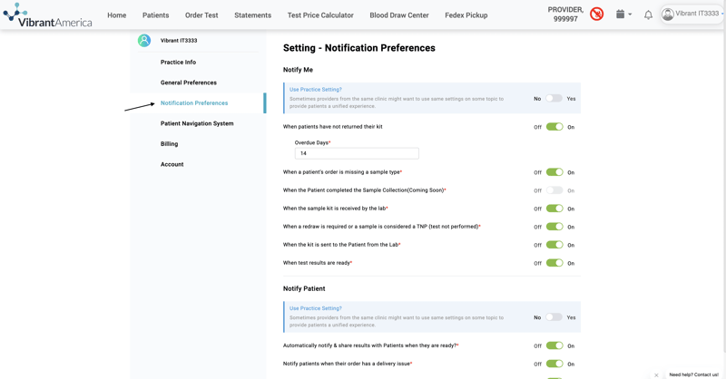Viewport: 726px width, 379px height.
Task: Click Use Practice Setting? link under Notify Patient
Action: click(x=315, y=308)
